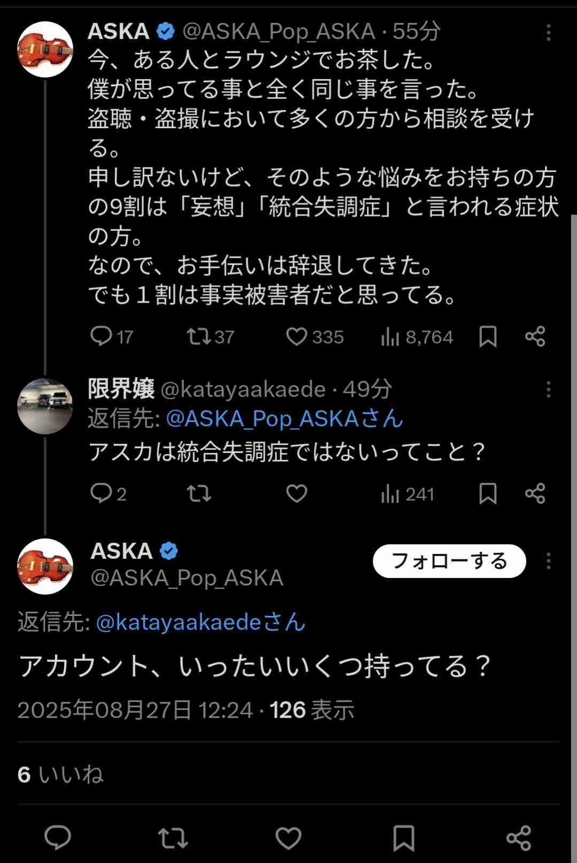Image resolution: width=577 pixels, height=863 pixels.
Task: Reply to the main tweet at bottom
Action: [57, 837]
